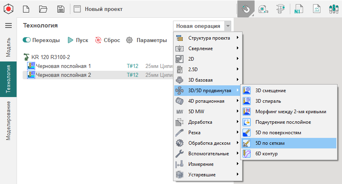The image size is (342, 184).
Task: Click the Сброс reset button
Action: pyautogui.click(x=108, y=40)
